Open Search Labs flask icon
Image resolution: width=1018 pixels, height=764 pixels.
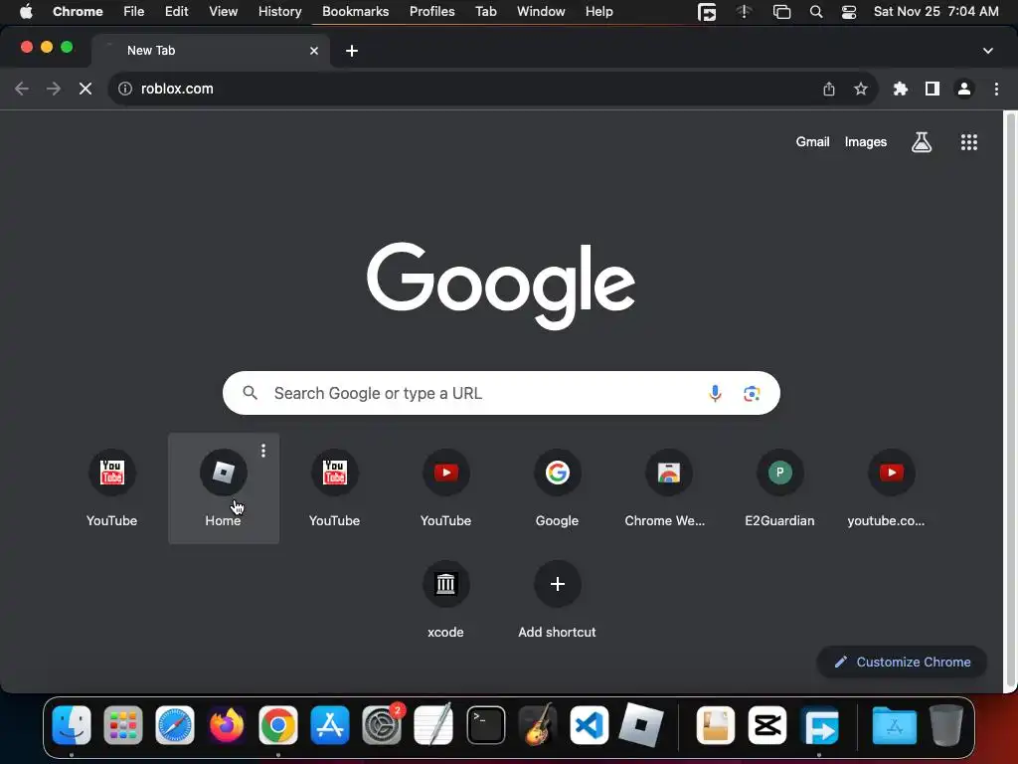(922, 141)
